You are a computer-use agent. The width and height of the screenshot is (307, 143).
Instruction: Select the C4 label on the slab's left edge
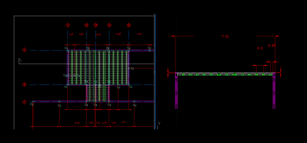coord(65,75)
